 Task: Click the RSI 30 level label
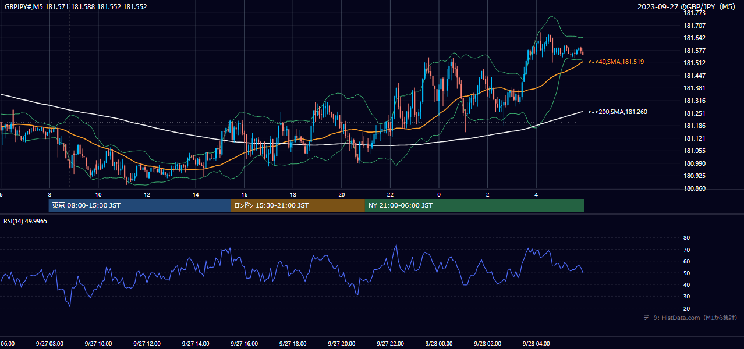687,297
